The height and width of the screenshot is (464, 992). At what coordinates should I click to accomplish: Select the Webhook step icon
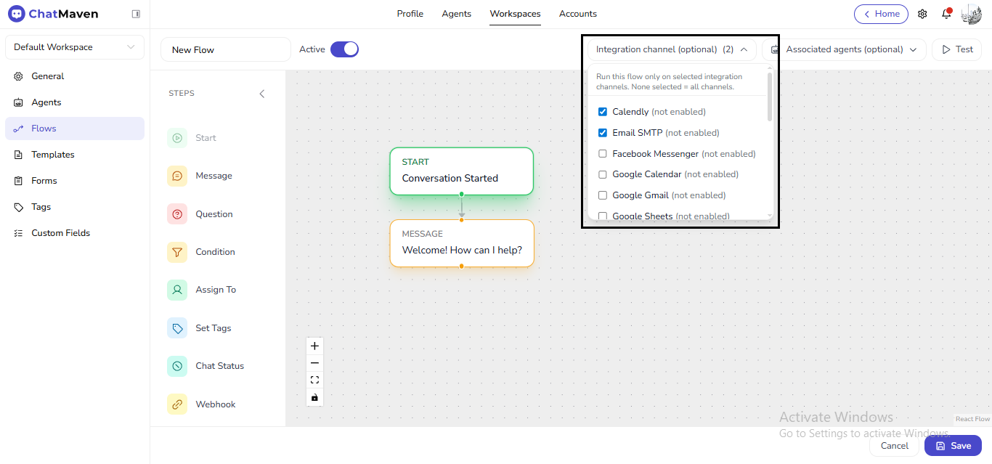(176, 403)
